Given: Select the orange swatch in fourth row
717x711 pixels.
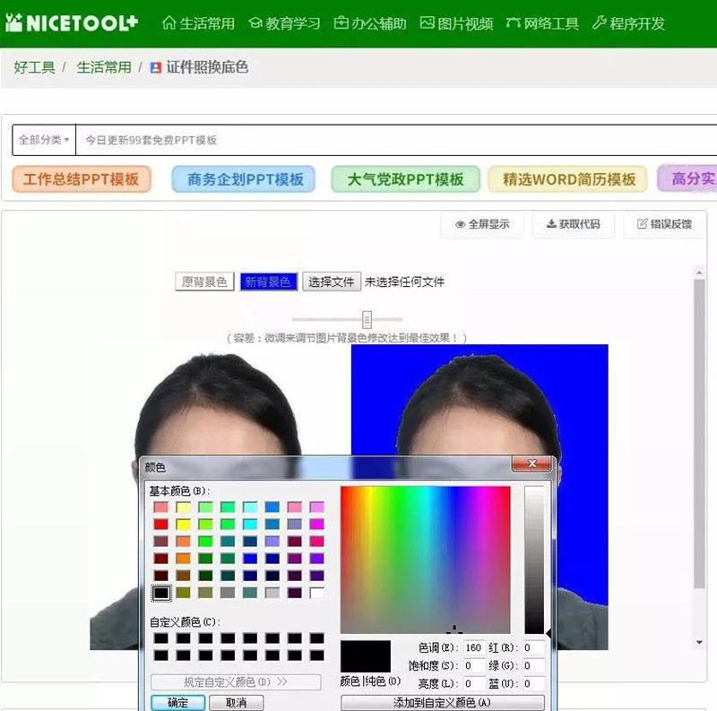Looking at the screenshot, I should tap(183, 559).
